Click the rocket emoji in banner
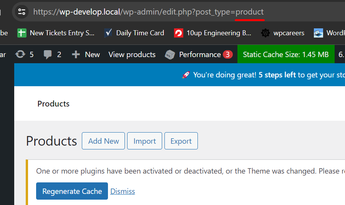The height and width of the screenshot is (205, 345). pyautogui.click(x=186, y=75)
